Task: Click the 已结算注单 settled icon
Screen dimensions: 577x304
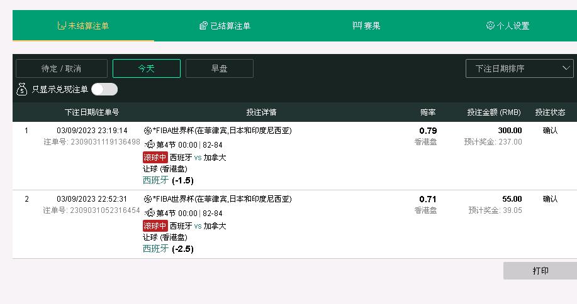Action: pos(203,25)
